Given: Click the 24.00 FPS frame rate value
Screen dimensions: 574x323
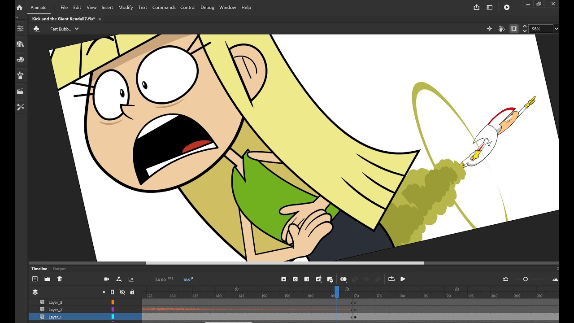Looking at the screenshot, I should (x=160, y=279).
